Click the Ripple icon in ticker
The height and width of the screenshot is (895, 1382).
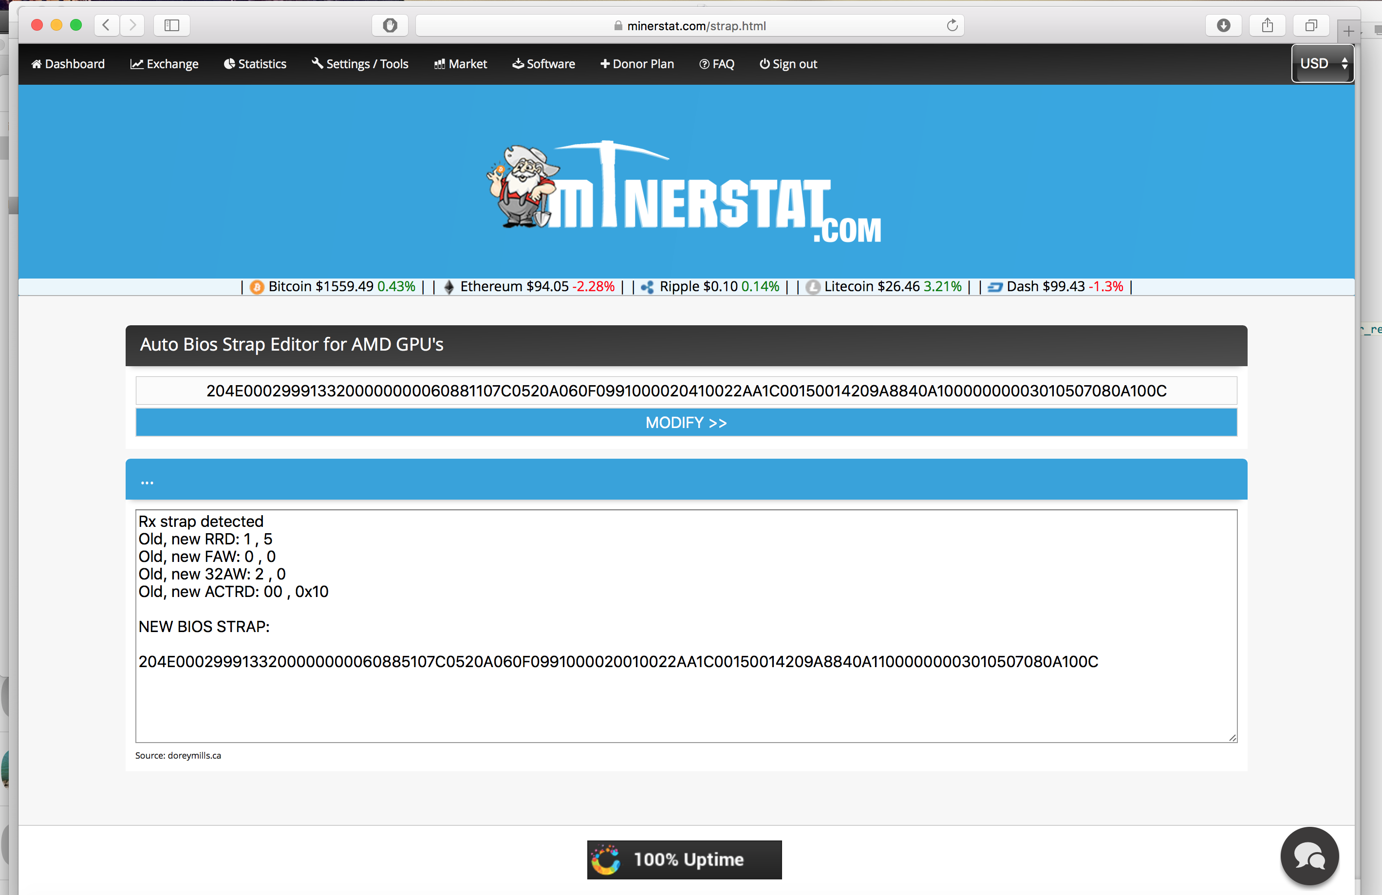[x=648, y=287]
